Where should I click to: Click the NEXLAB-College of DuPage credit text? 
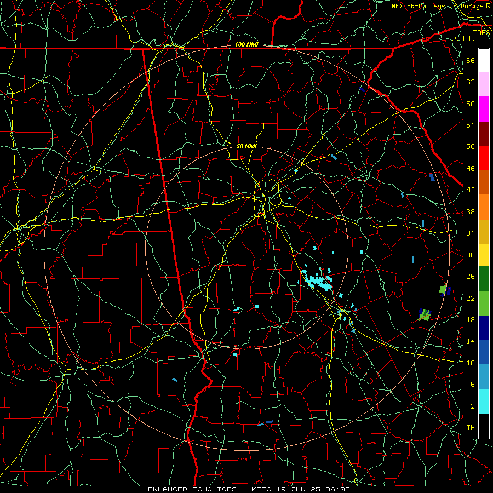pyautogui.click(x=441, y=6)
